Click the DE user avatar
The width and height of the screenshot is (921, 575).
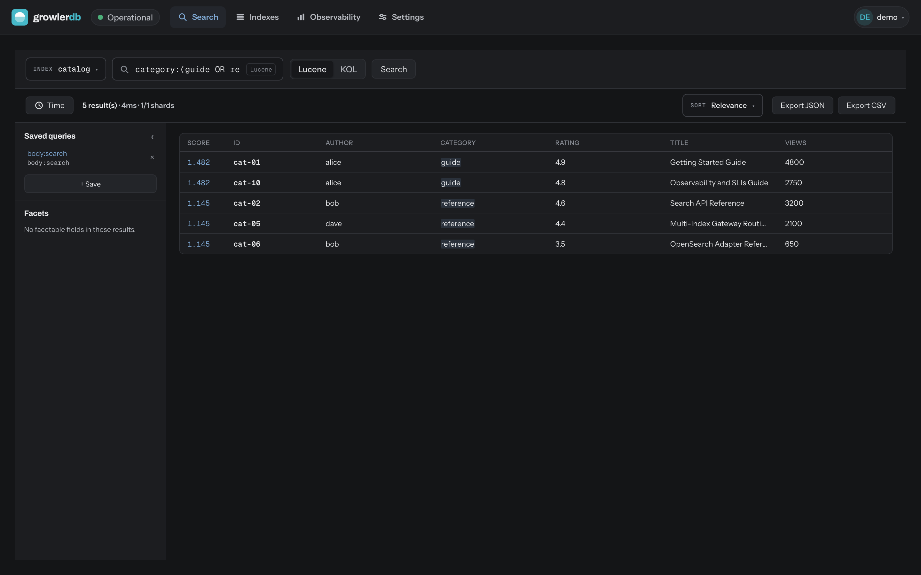tap(864, 17)
